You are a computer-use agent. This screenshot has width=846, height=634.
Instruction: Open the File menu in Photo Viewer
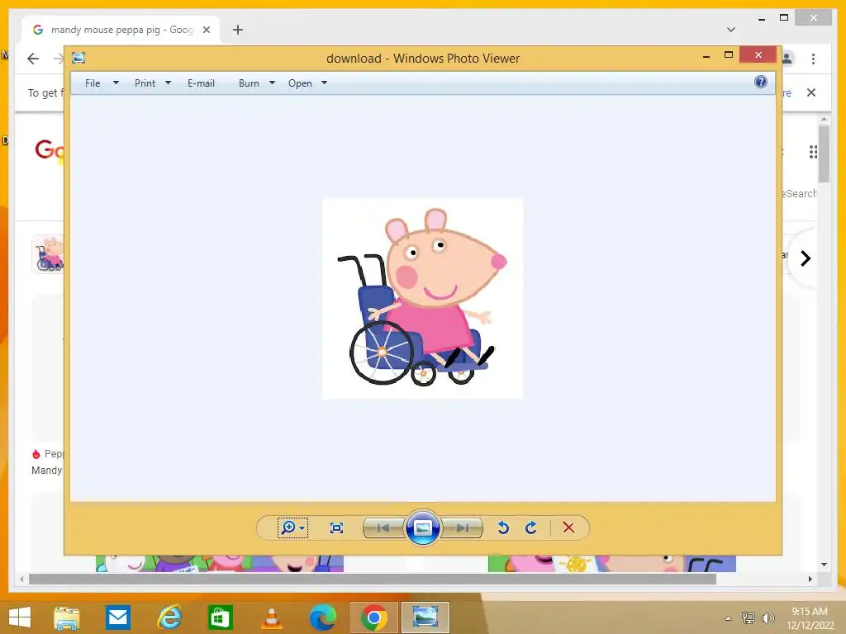coord(93,83)
